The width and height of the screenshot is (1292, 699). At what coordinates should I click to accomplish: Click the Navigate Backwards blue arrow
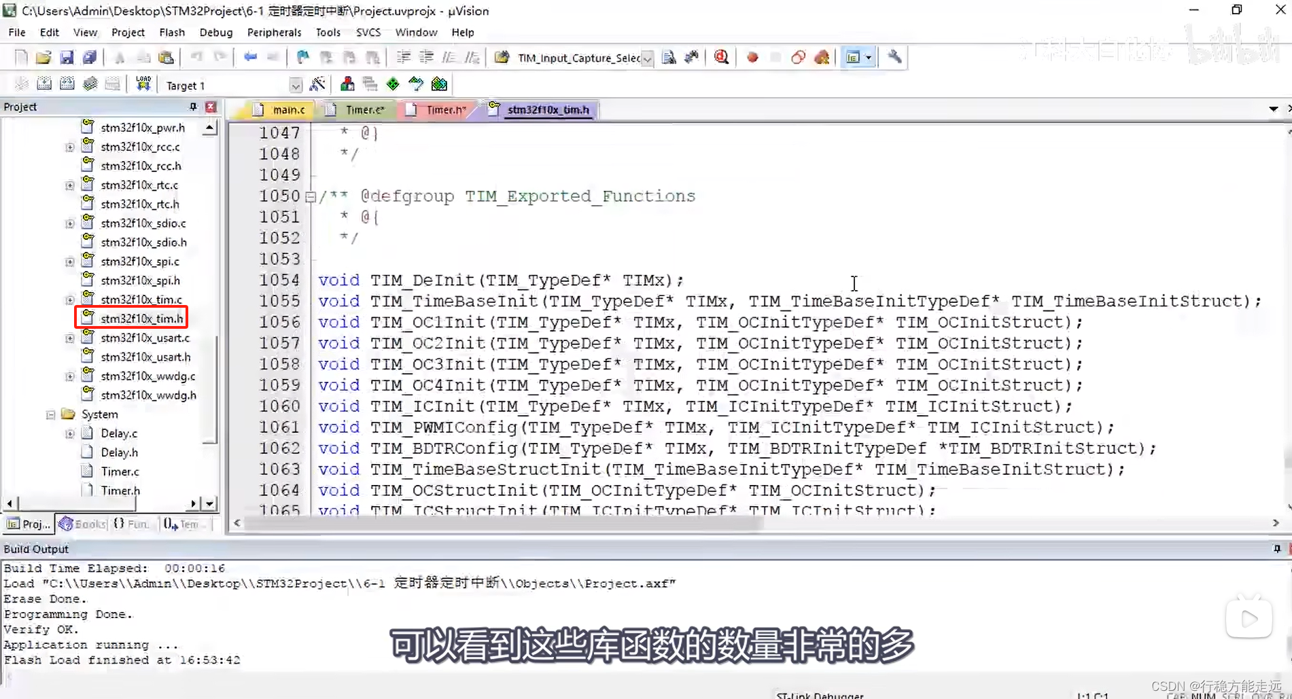click(x=250, y=58)
